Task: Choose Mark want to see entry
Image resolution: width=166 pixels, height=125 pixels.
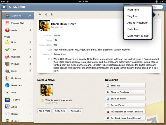Action: click(138, 36)
